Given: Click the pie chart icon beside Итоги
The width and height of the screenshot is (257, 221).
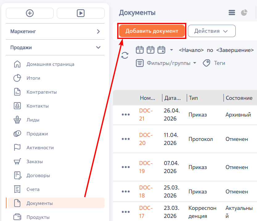Looking at the screenshot, I should [17, 78].
